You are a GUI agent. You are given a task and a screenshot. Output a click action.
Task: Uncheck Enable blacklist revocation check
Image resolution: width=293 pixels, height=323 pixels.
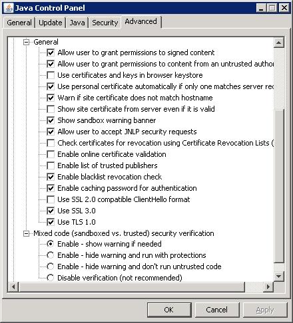(x=51, y=177)
